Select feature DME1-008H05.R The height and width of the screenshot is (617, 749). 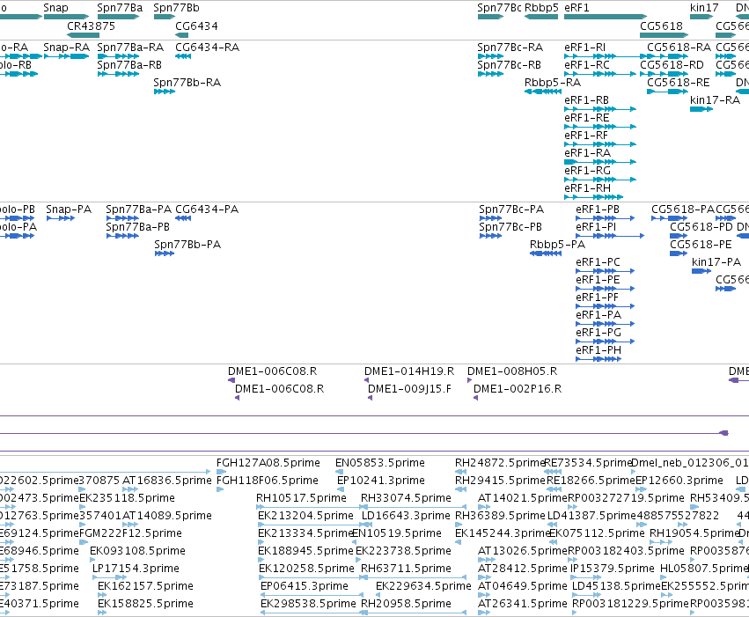point(470,380)
